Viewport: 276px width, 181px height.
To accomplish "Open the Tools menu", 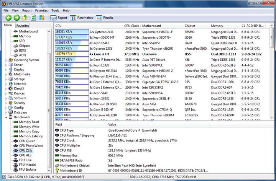I will pyautogui.click(x=55, y=11).
